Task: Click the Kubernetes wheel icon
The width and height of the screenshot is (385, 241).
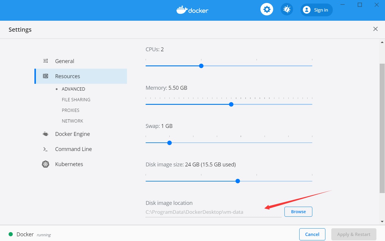Action: [x=45, y=164]
